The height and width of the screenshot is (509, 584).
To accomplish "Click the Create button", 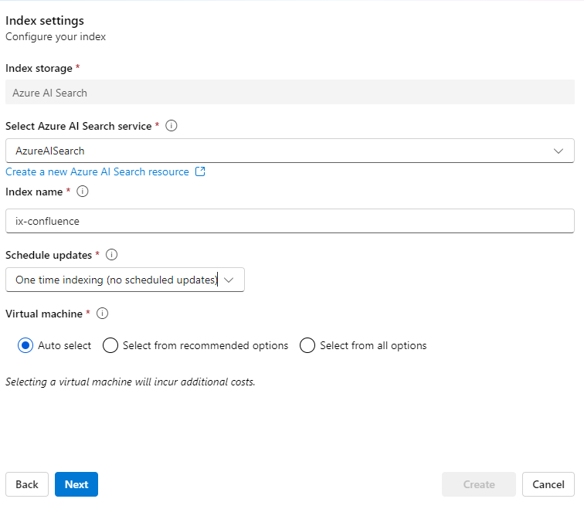I will [x=479, y=484].
